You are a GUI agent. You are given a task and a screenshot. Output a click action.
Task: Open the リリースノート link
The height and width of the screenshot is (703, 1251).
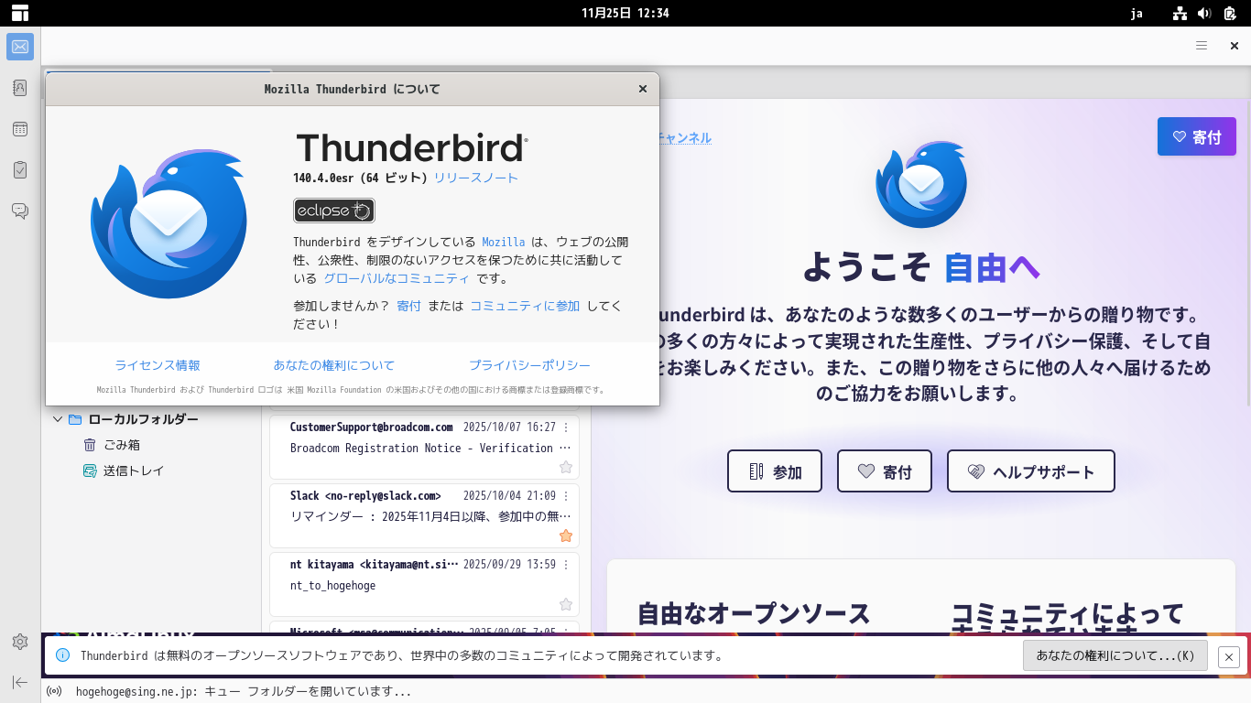475,178
